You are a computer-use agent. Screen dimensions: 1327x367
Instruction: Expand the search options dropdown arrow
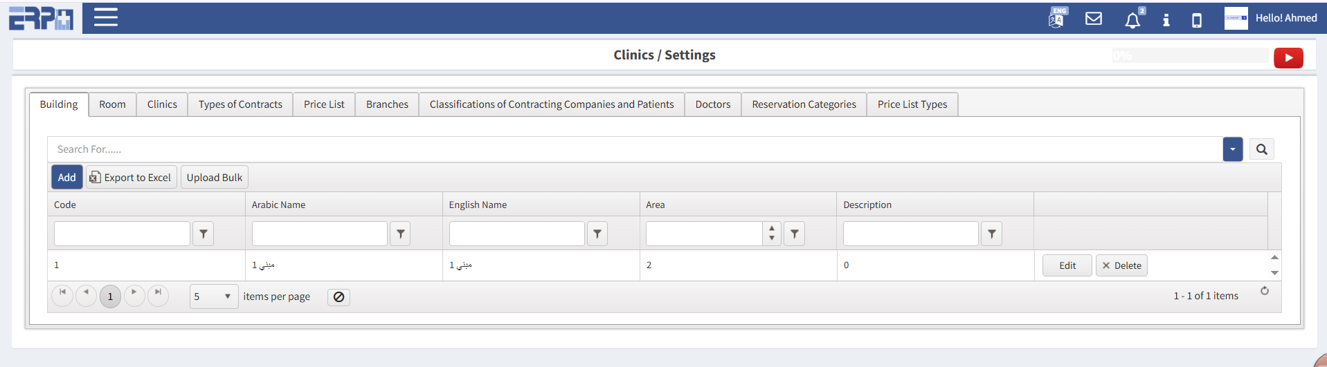click(1233, 149)
